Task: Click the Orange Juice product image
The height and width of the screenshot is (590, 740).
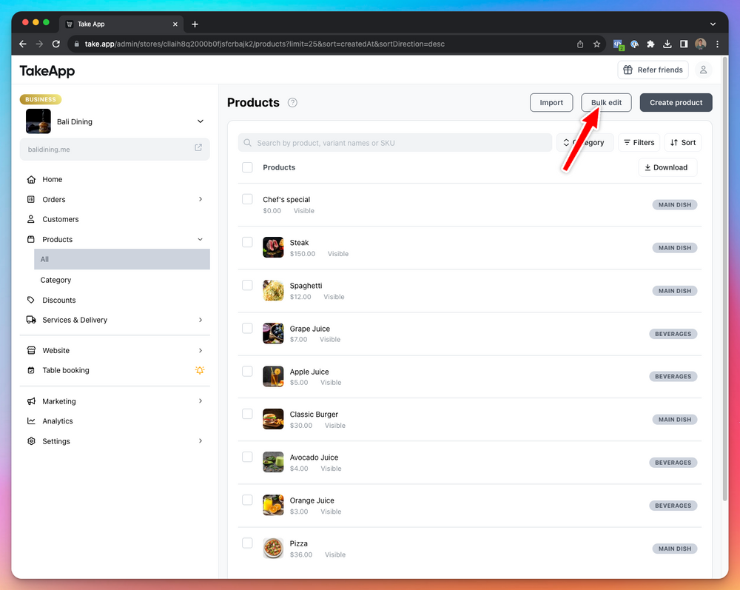Action: pos(273,505)
